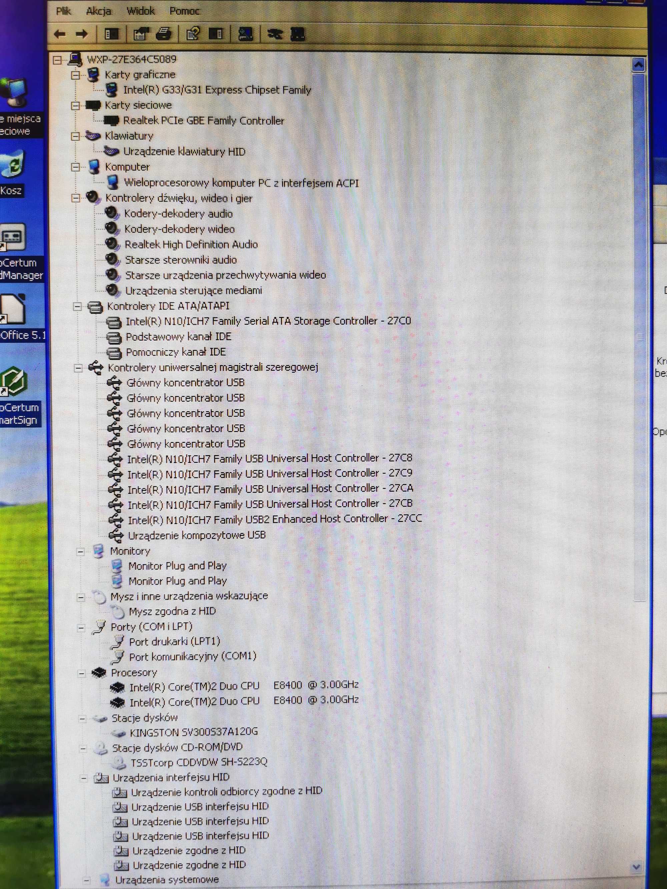
Task: Select USB Universal Host Controller 27C8 icon
Action: [x=115, y=459]
